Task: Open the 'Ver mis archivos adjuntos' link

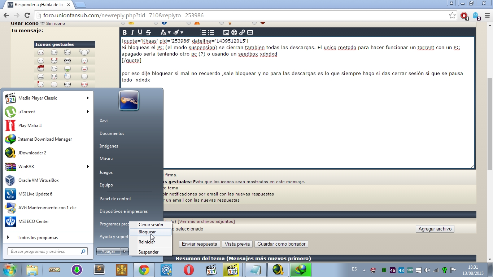Action: [x=206, y=221]
